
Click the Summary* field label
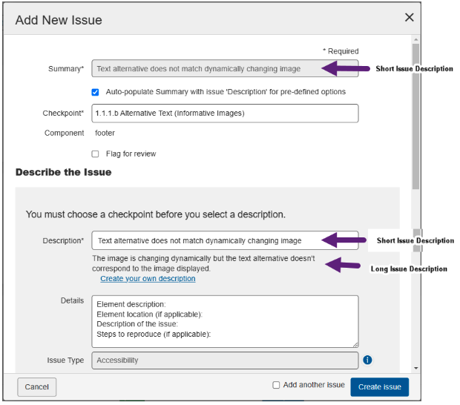click(66, 69)
